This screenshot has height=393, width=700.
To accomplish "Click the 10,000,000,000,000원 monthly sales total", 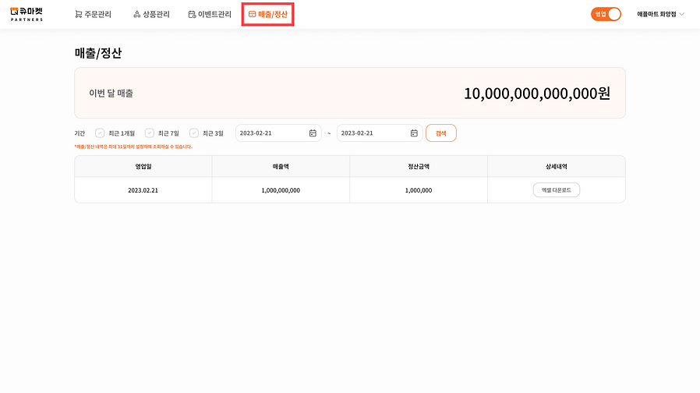I will click(x=537, y=94).
